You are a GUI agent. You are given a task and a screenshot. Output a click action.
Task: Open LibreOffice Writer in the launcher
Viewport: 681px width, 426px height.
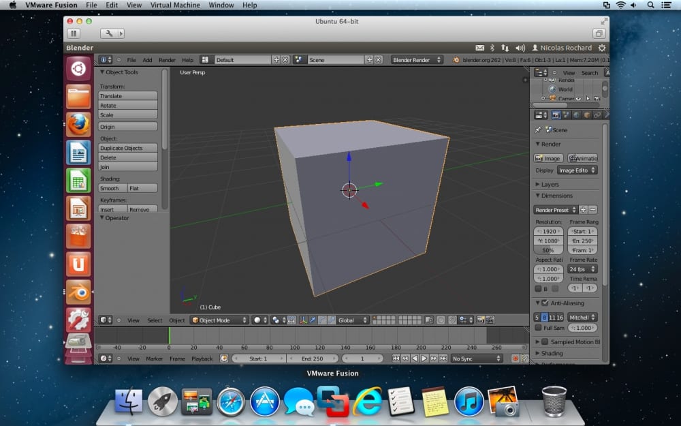pos(78,152)
